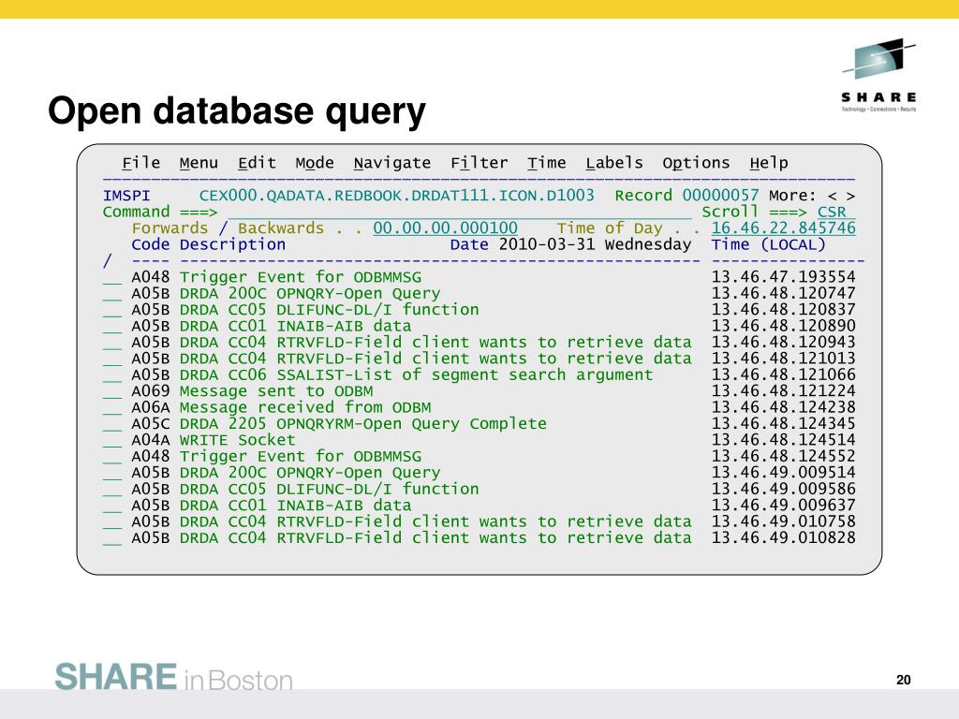Click the SHARE logo in the top corner
This screenshot has height=719, width=959.
click(878, 75)
